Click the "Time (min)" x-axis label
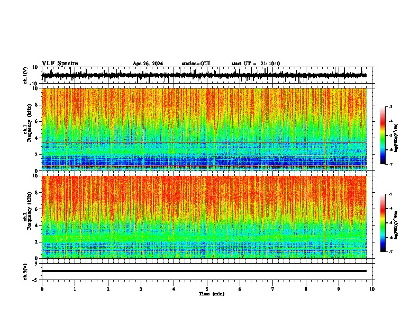This screenshot has height=324, width=419. click(x=212, y=294)
